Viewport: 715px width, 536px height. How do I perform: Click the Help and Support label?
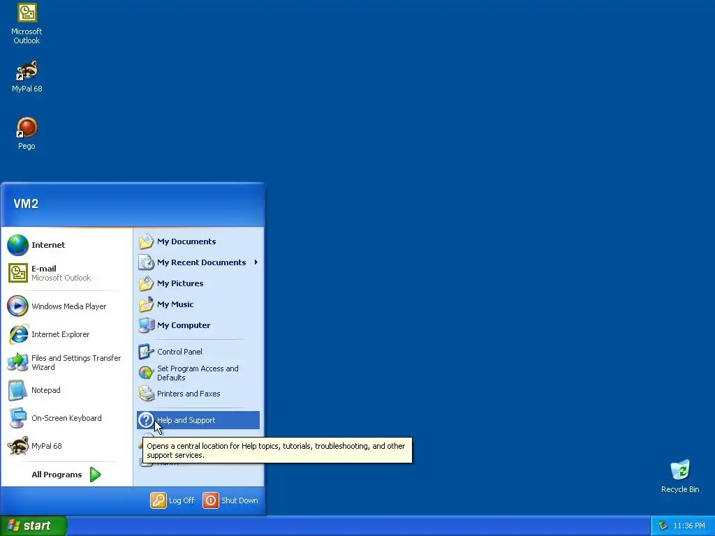[x=186, y=420]
